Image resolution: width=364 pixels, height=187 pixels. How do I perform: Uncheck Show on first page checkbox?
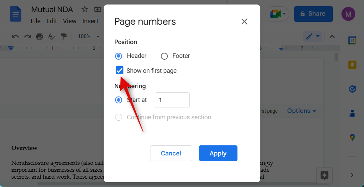[x=119, y=70]
